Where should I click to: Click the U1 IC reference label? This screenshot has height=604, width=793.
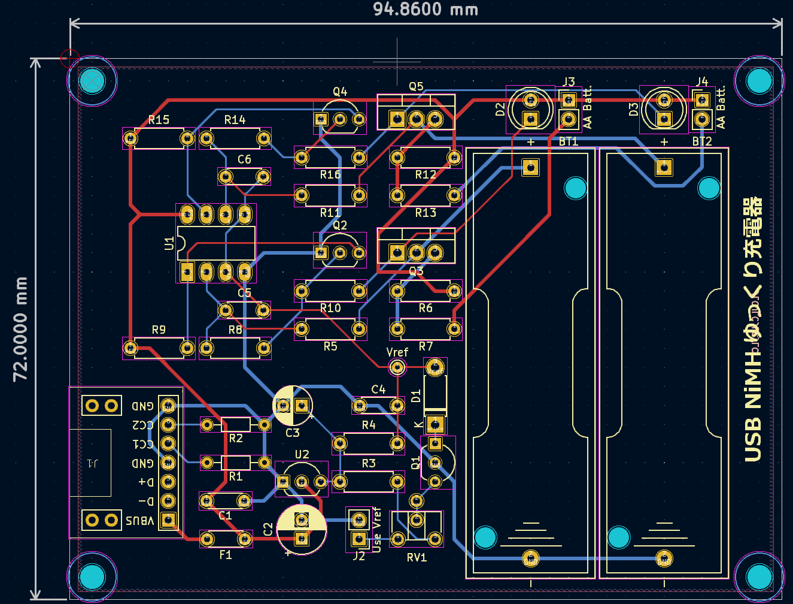point(169,244)
